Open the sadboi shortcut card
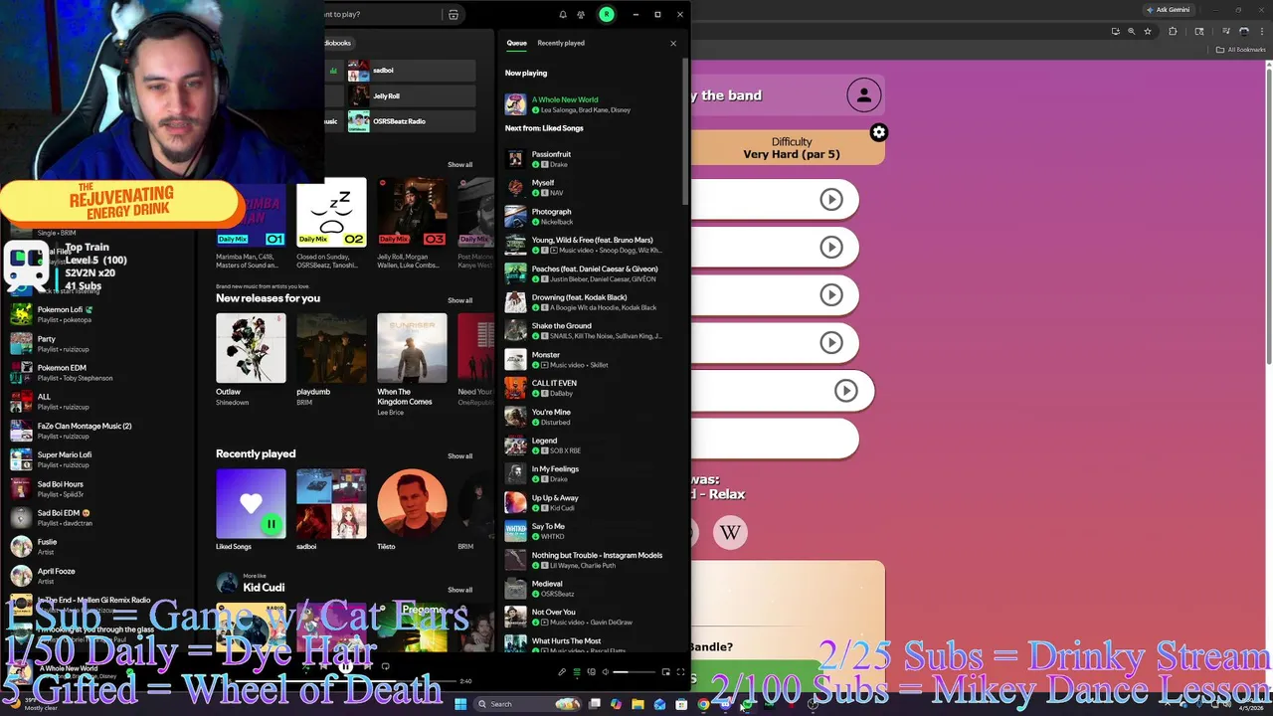The height and width of the screenshot is (716, 1273). pyautogui.click(x=411, y=71)
